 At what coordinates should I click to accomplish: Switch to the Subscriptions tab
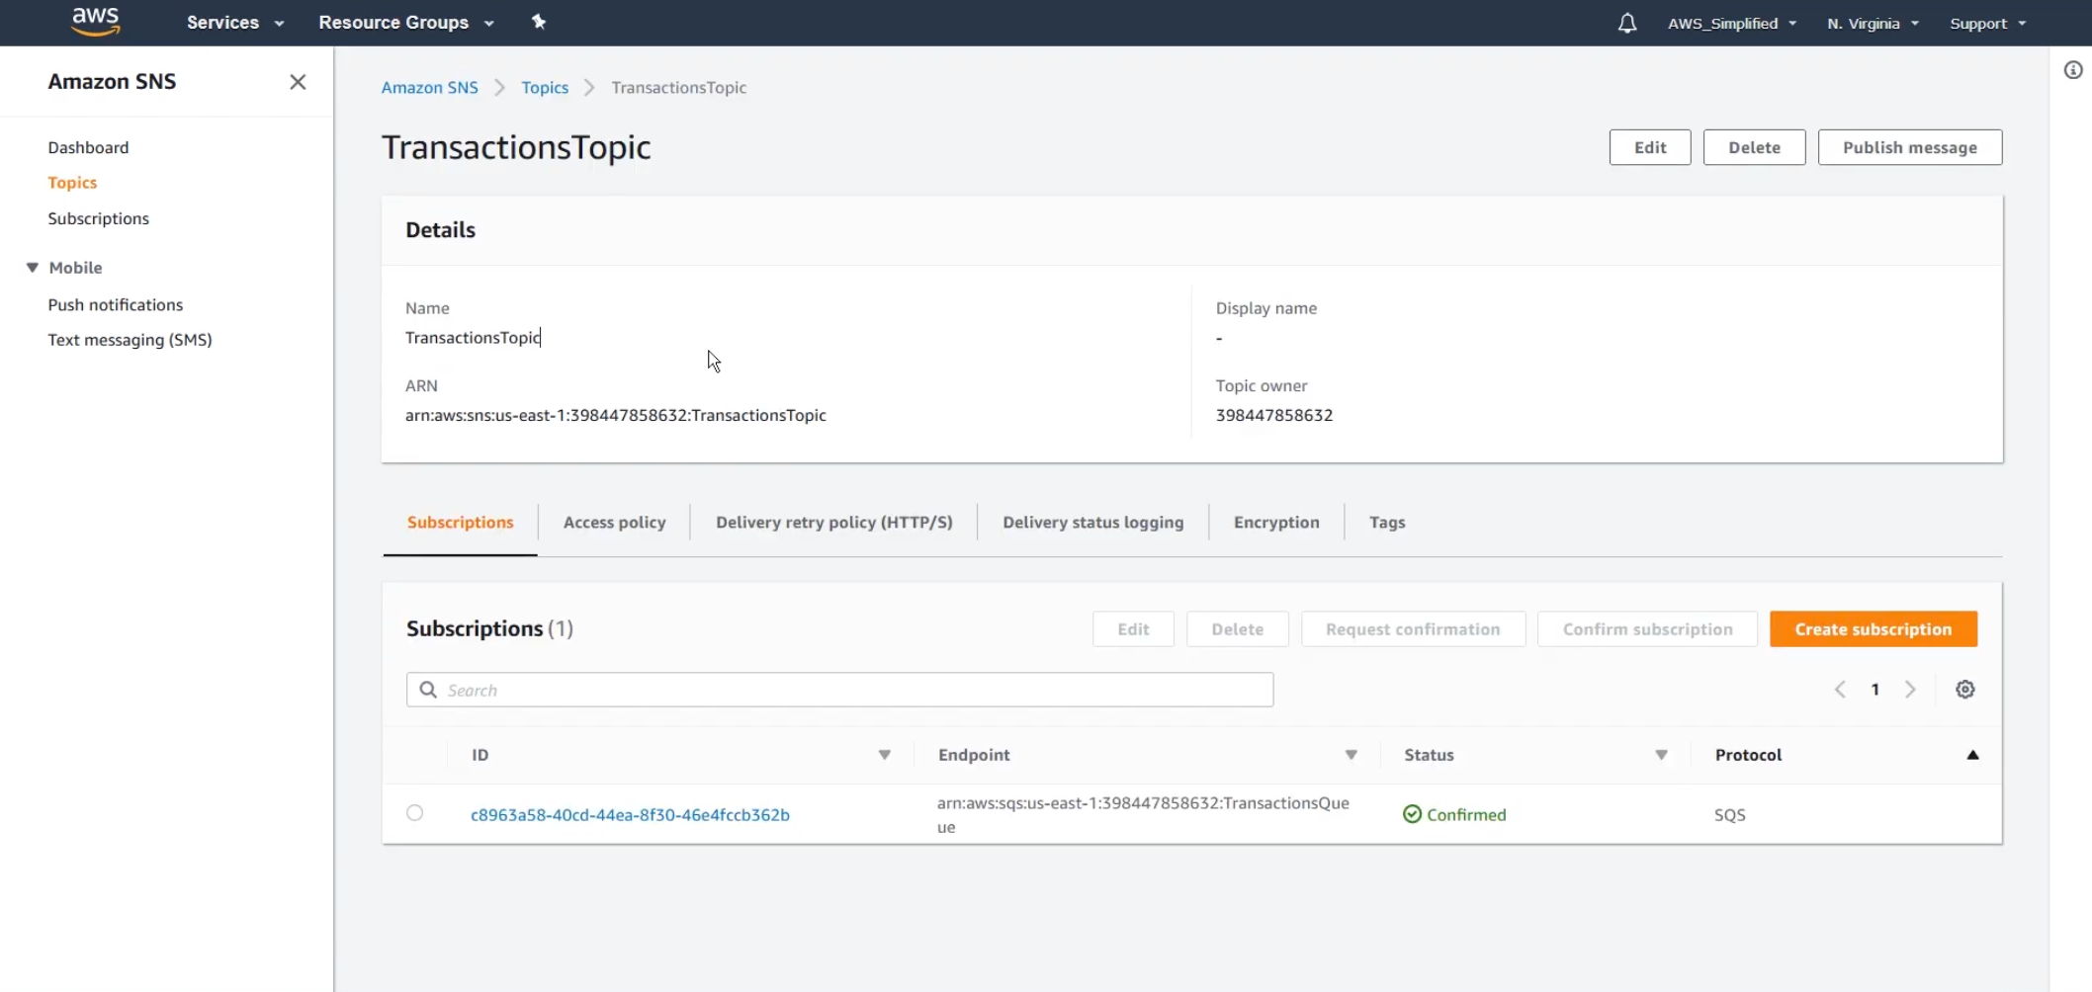(461, 523)
